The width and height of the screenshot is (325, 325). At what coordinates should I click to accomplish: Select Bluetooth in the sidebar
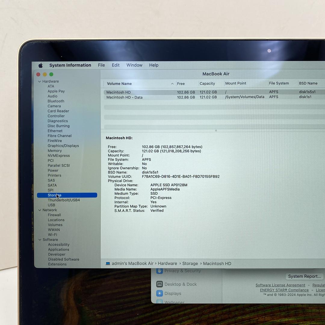[56, 101]
